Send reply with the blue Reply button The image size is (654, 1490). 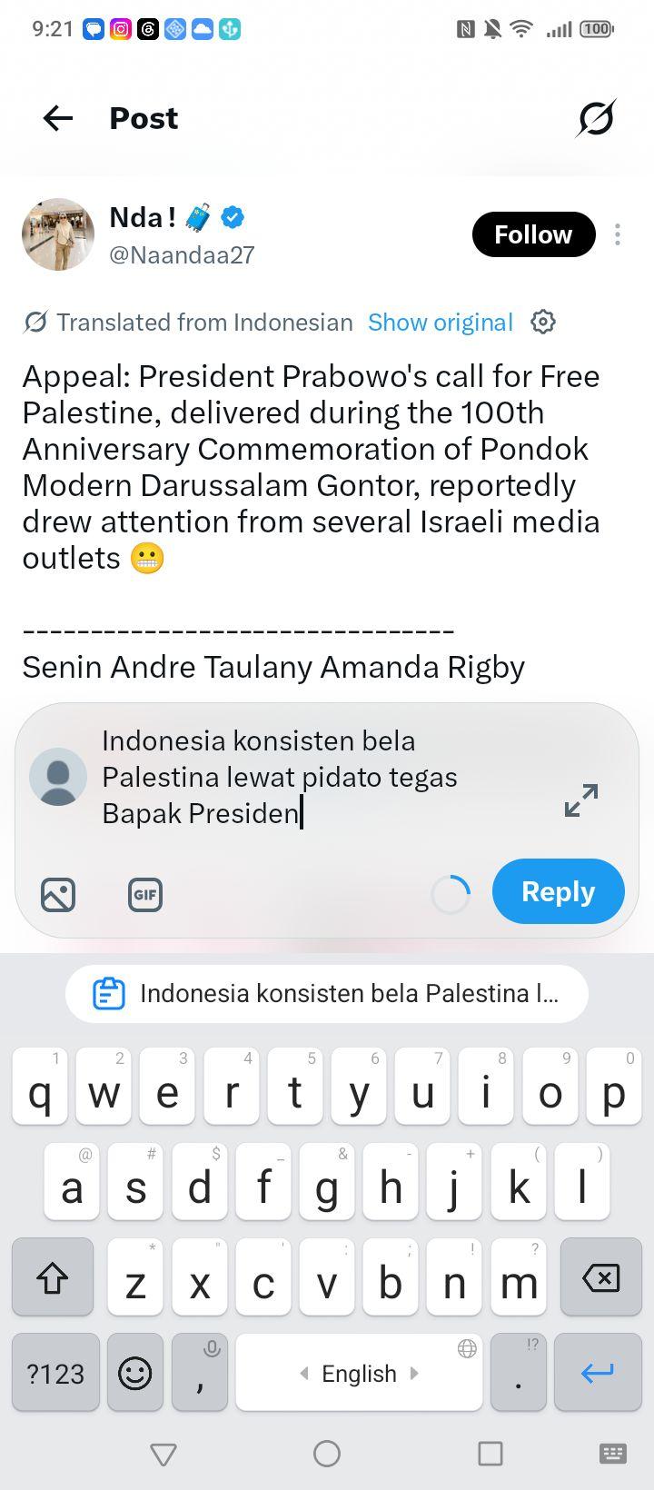click(559, 891)
